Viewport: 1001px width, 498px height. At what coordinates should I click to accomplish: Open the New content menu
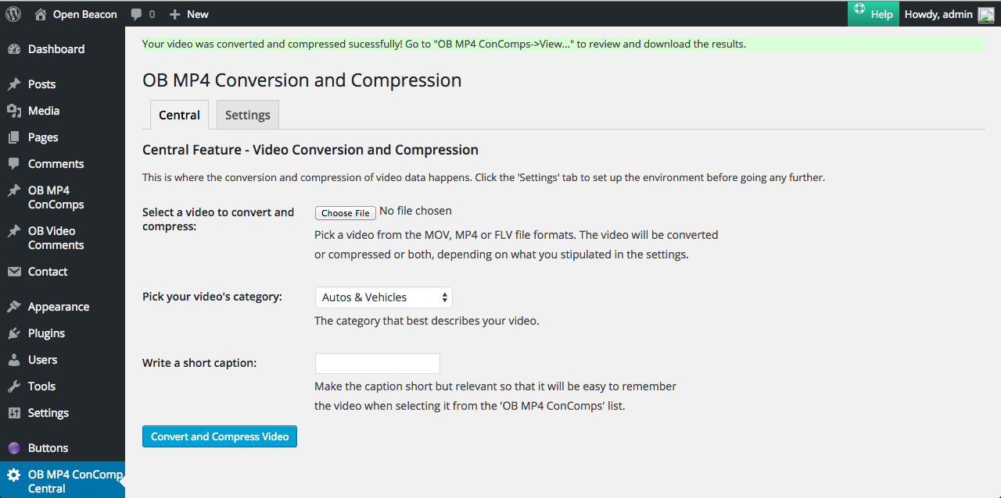(189, 14)
